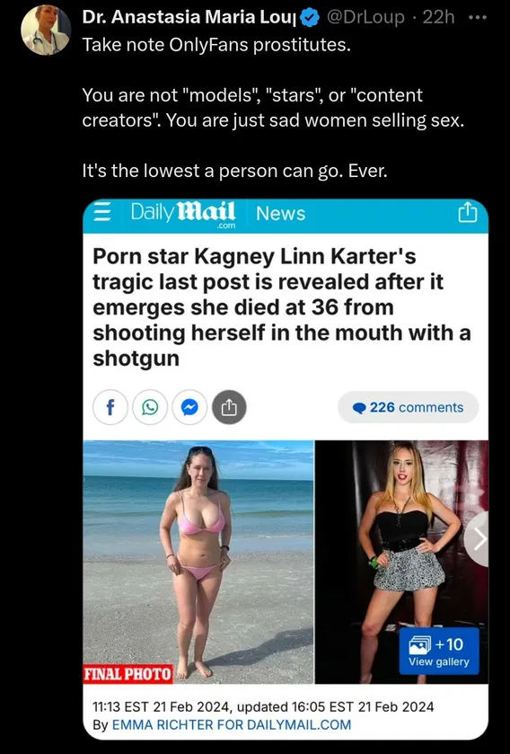Screen dimensions: 510x754
Task: Open the author's profile avatar
Action: [x=46, y=30]
